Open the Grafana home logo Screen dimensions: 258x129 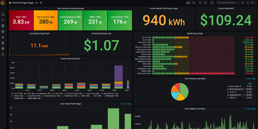(3, 3)
